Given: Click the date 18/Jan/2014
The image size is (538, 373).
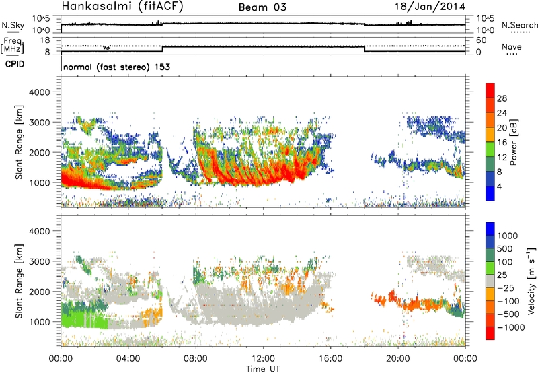Looking at the screenshot, I should click(430, 7).
